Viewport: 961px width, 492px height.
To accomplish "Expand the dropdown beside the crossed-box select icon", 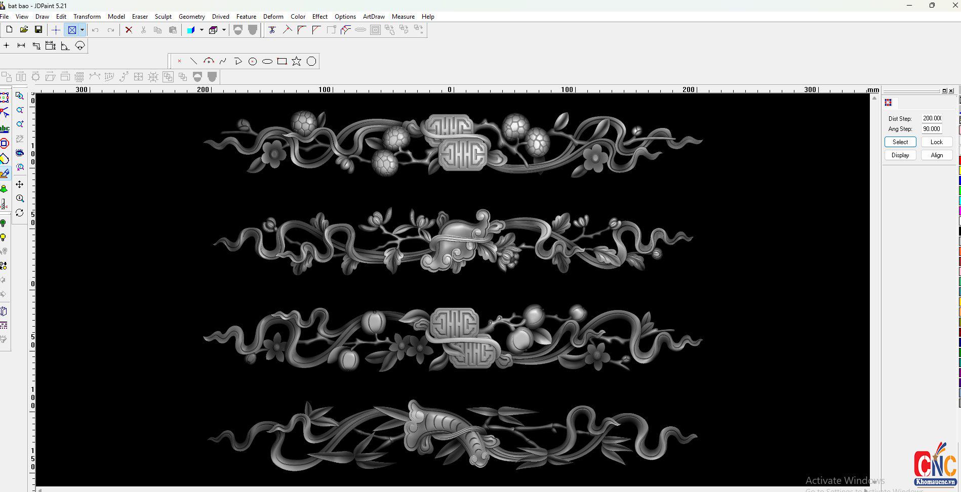I will click(82, 30).
